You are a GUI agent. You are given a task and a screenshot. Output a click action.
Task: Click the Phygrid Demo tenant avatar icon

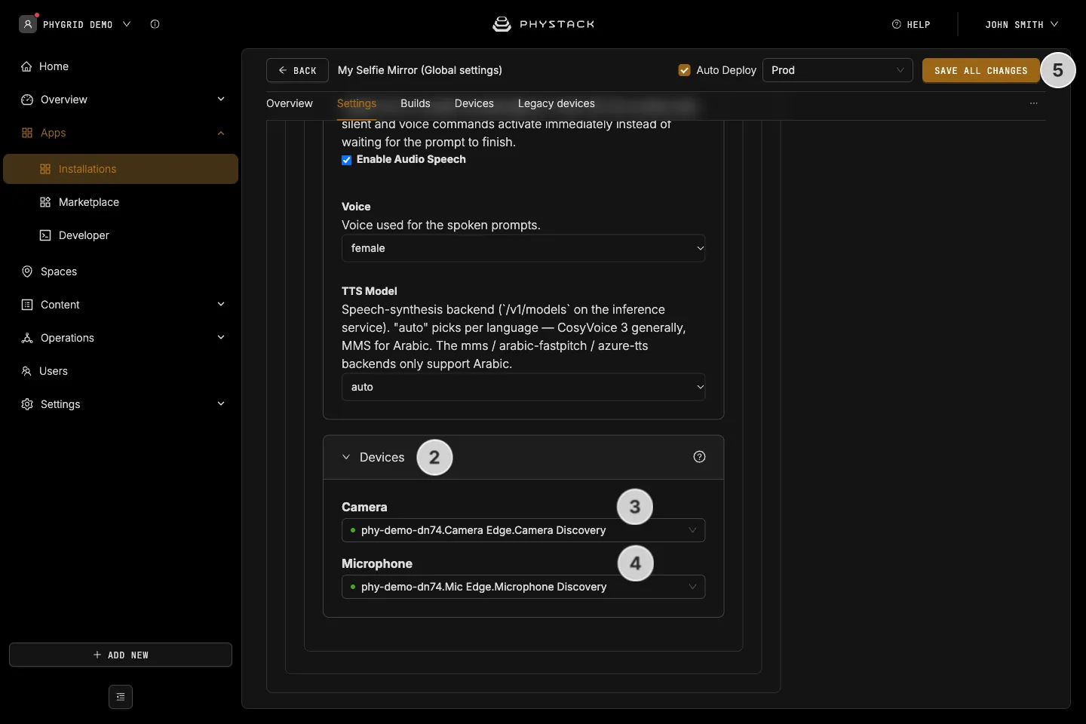pos(28,24)
